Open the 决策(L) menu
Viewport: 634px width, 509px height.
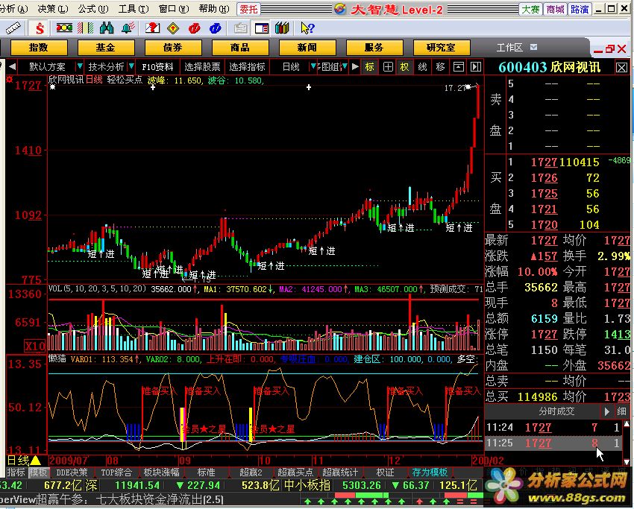point(53,9)
